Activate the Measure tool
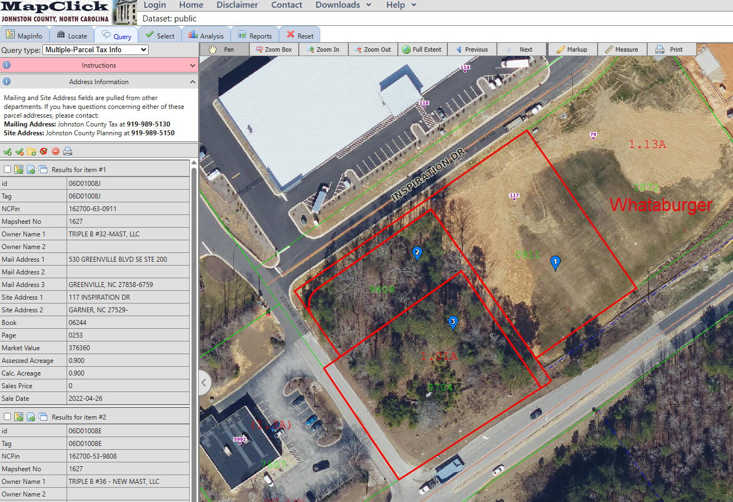This screenshot has height=502, width=733. tap(621, 49)
